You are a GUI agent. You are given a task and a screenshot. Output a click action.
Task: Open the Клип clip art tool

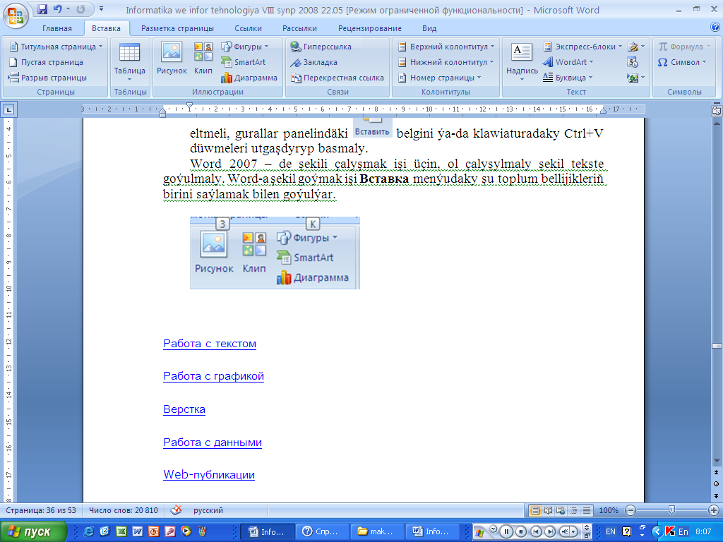203,59
